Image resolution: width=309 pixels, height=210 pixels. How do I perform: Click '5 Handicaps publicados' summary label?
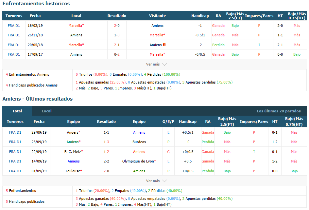(x=25, y=201)
